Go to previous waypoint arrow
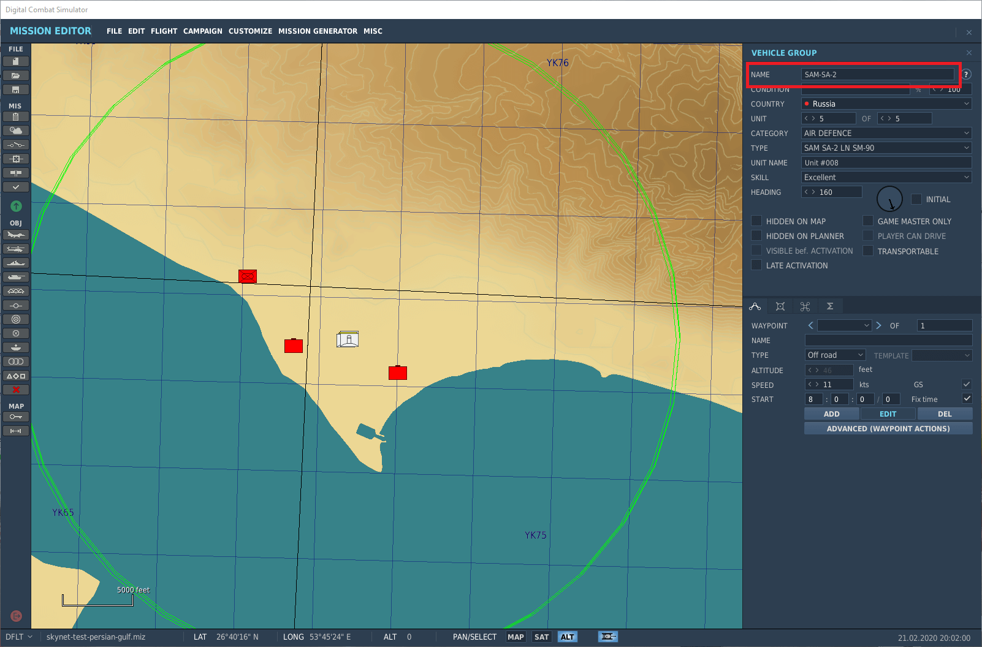Screen dimensions: 982x647 [810, 325]
